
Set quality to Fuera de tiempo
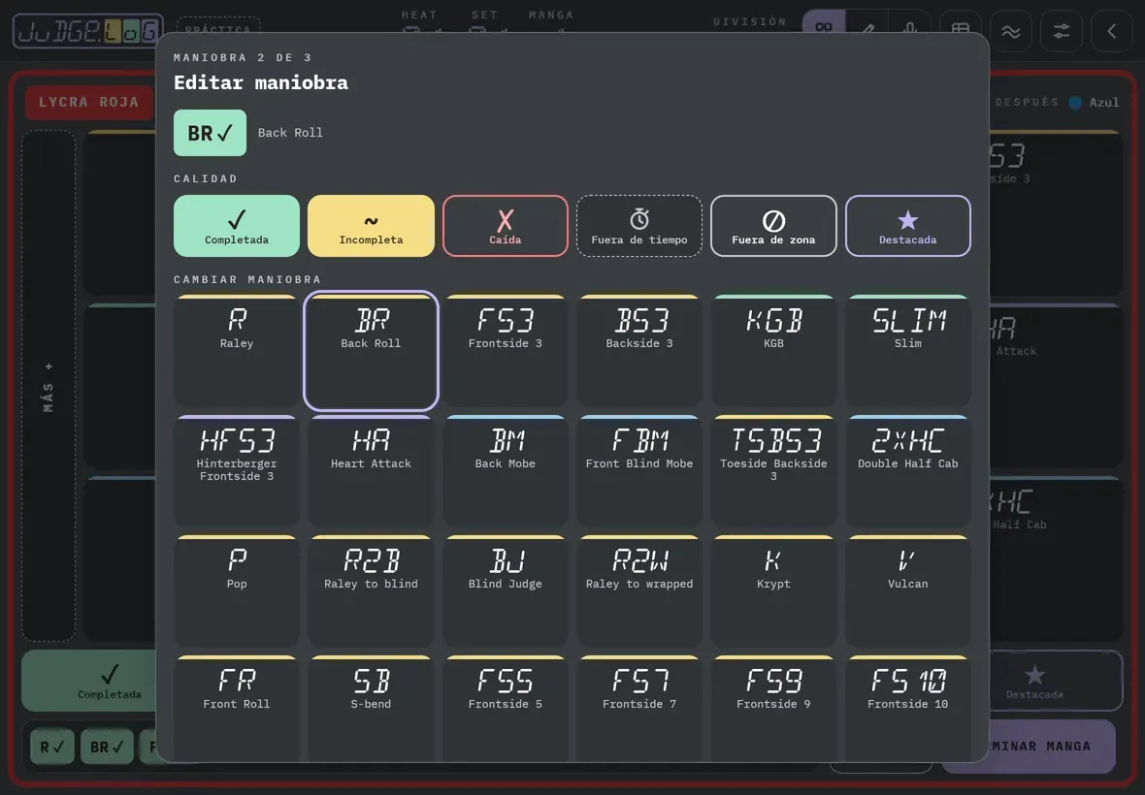click(x=638, y=226)
